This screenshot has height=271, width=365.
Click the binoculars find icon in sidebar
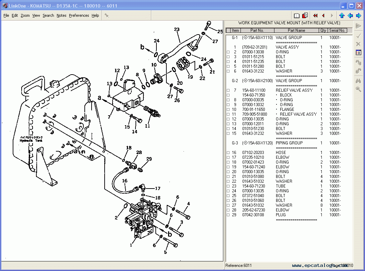click(x=358, y=81)
